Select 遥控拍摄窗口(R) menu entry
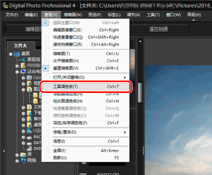 [x=86, y=44]
